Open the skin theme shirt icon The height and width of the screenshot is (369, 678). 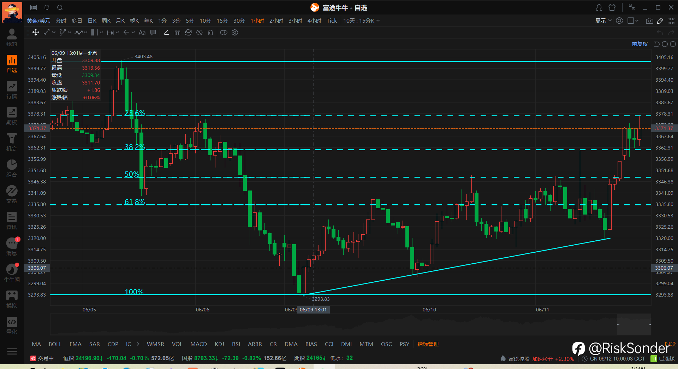point(612,7)
